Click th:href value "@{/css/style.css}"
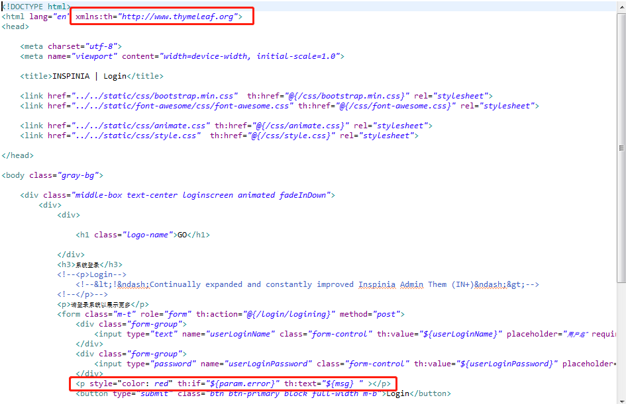The height and width of the screenshot is (404, 626). [x=291, y=136]
